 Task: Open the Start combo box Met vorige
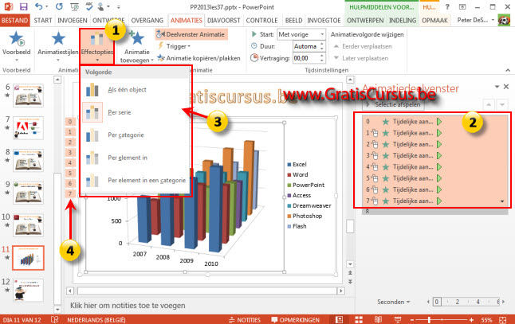(x=301, y=34)
